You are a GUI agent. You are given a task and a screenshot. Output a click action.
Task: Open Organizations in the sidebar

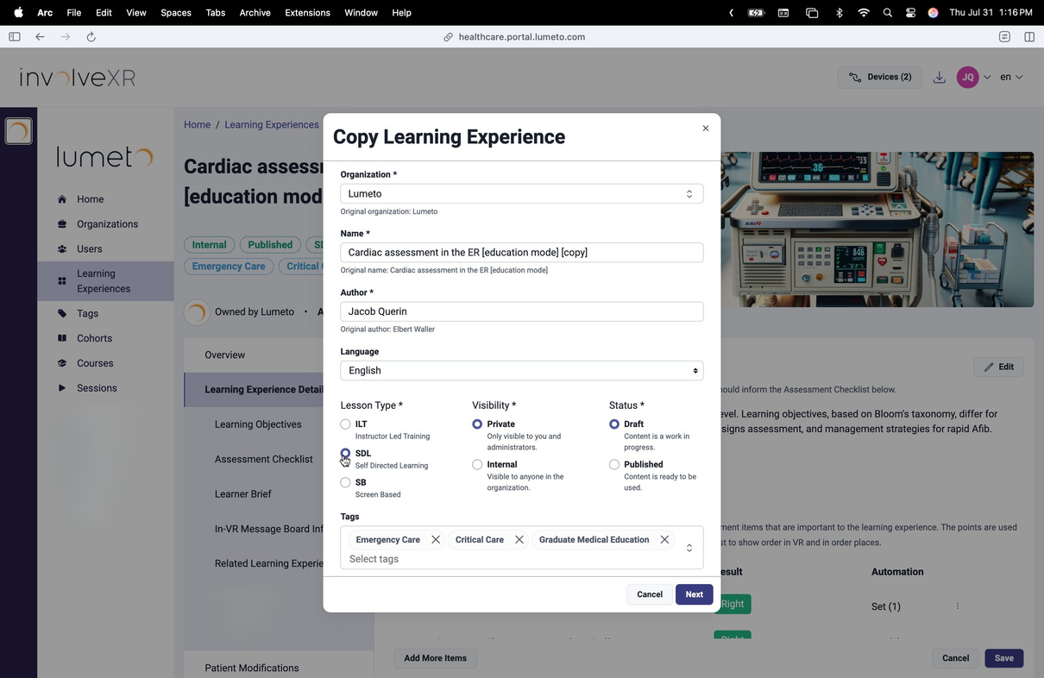[x=107, y=224]
